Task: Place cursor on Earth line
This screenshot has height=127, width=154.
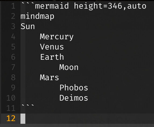Action: (x=52, y=57)
